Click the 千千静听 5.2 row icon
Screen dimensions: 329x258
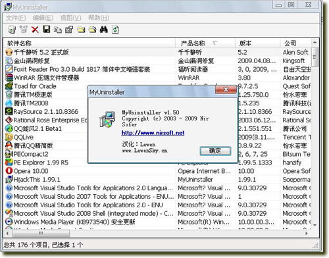pyautogui.click(x=9, y=52)
